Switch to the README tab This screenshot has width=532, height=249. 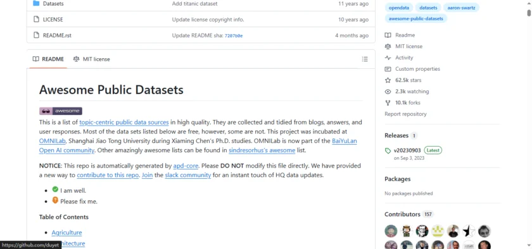(x=48, y=59)
